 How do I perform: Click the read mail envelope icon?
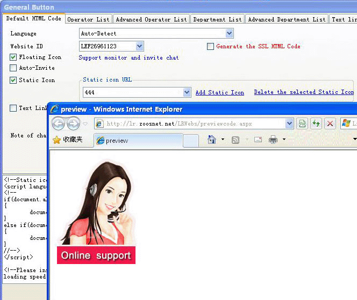tap(258, 140)
